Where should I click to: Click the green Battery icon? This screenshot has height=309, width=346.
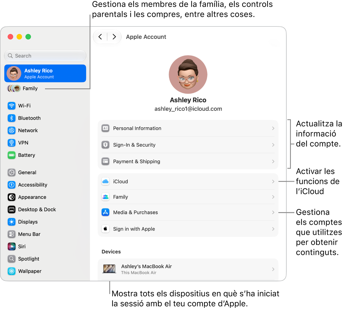point(12,155)
